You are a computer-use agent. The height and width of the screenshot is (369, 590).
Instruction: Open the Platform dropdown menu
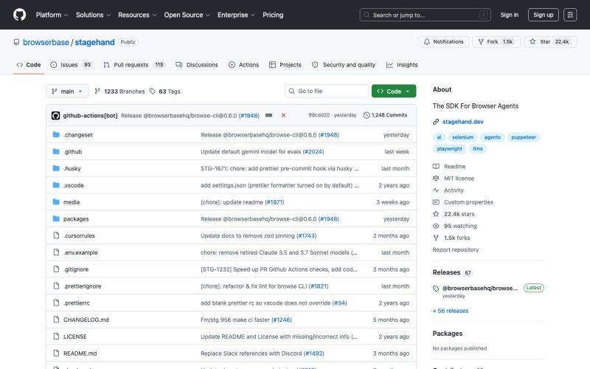tap(52, 15)
